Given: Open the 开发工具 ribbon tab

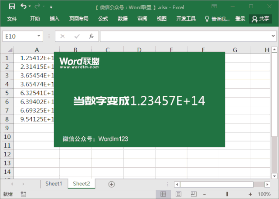Looking at the screenshot, I should coord(186,18).
